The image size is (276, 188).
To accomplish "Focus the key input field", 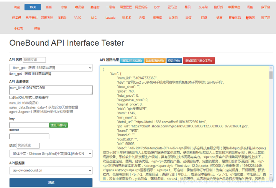I will pos(29,125).
